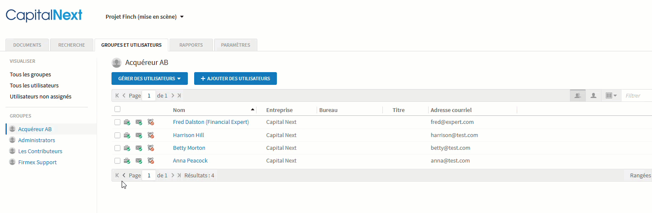Click the CapitalNext logo
Viewport: 652px width, 213px height.
coord(44,16)
